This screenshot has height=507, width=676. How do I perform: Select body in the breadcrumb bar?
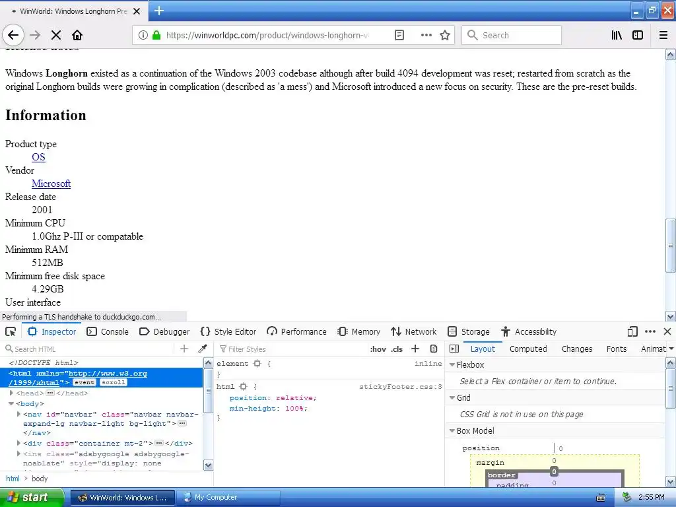[40, 479]
